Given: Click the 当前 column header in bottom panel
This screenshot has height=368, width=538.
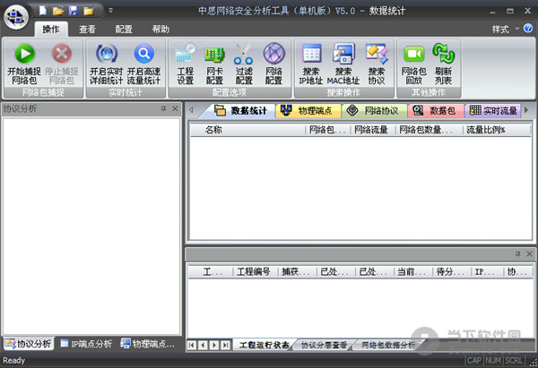Looking at the screenshot, I should point(412,272).
